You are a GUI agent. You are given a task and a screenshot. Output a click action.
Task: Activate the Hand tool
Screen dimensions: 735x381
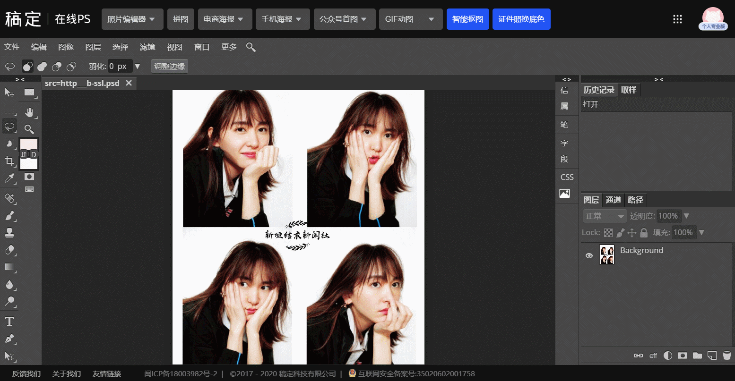[x=29, y=112]
